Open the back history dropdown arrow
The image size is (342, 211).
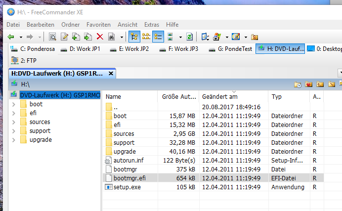click(21, 37)
